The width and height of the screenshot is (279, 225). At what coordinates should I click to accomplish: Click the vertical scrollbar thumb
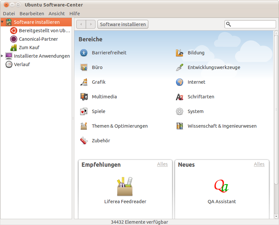click(276, 110)
